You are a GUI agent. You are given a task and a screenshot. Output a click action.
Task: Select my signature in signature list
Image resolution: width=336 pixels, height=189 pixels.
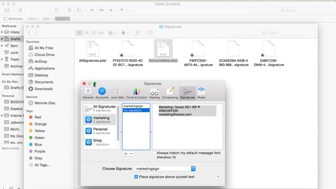[136, 110]
